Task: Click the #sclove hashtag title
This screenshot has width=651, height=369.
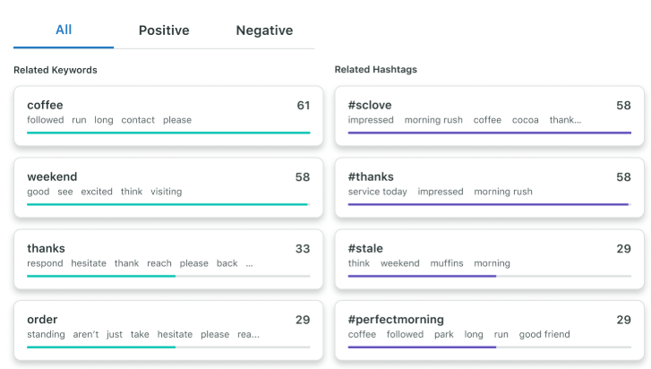Action: (372, 105)
